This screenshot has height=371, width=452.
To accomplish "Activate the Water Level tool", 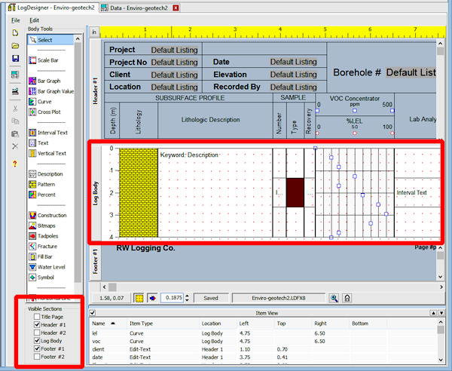I will (50, 267).
